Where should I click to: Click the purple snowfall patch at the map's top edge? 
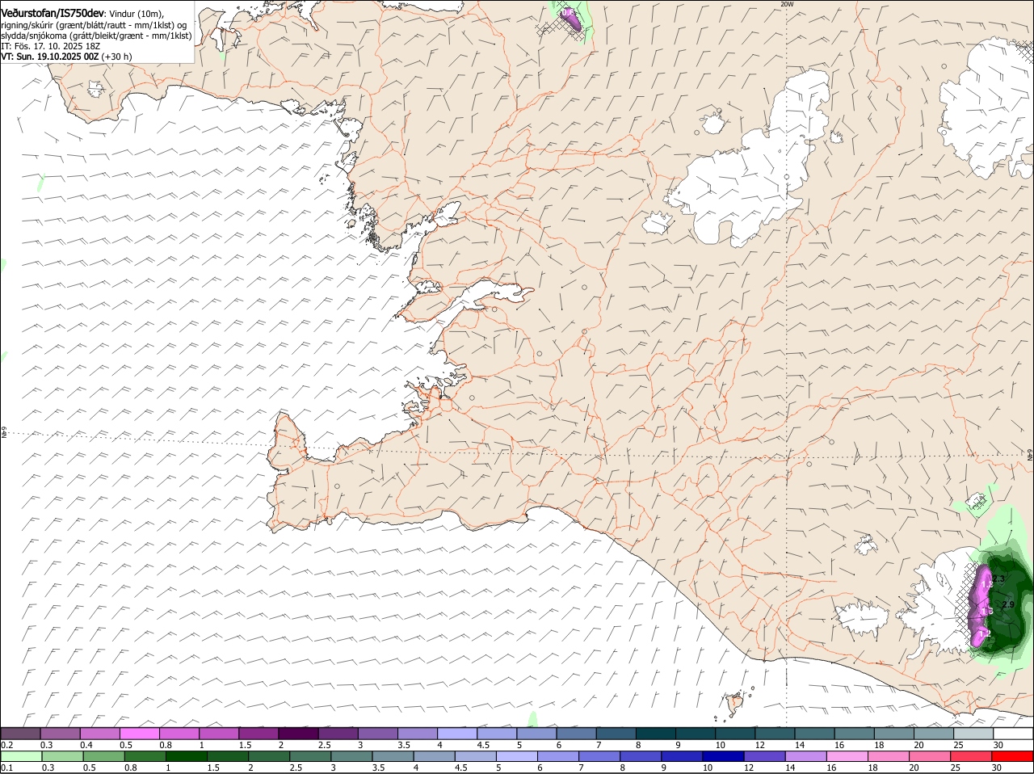571,19
